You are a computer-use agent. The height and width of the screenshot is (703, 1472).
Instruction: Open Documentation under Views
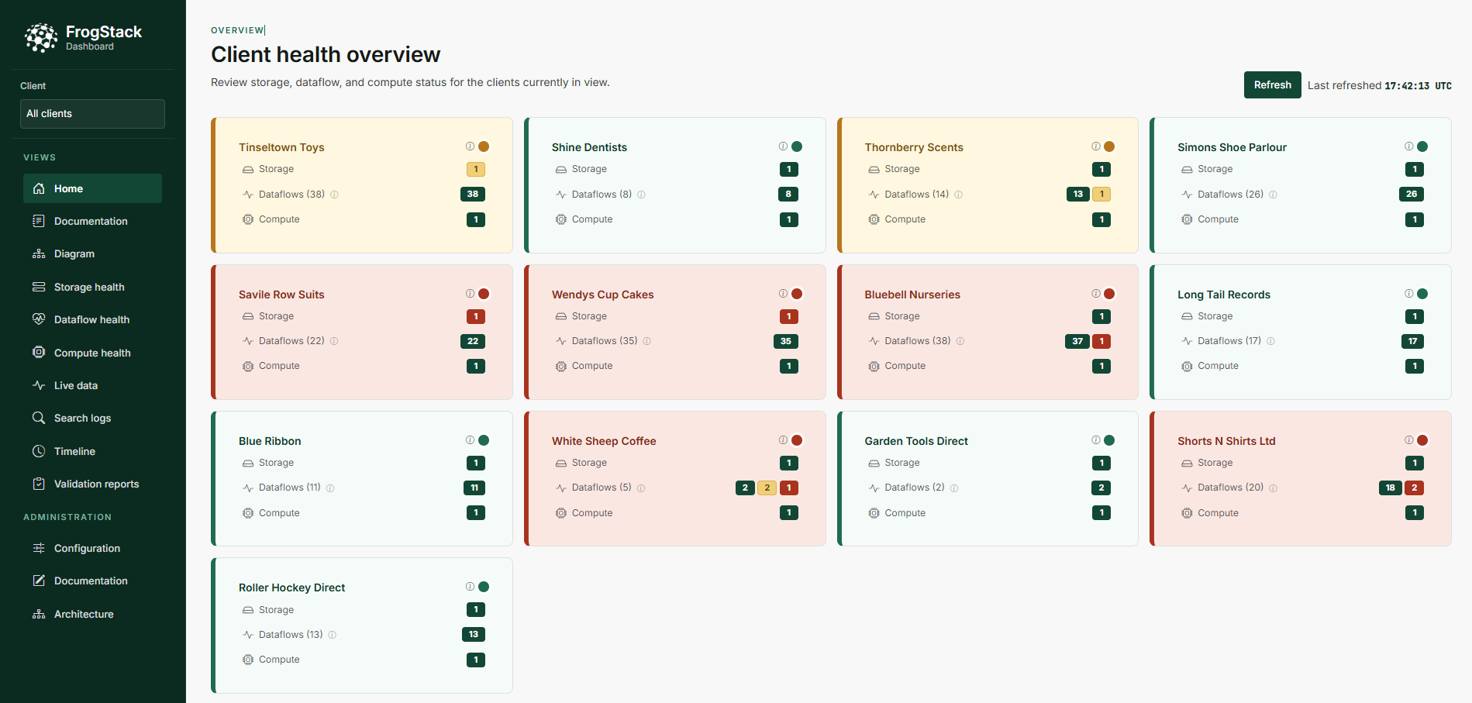point(92,221)
